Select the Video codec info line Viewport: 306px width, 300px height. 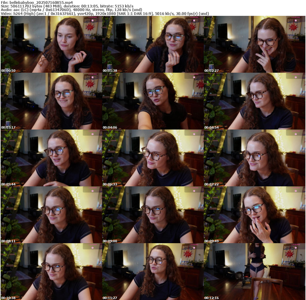[105, 13]
